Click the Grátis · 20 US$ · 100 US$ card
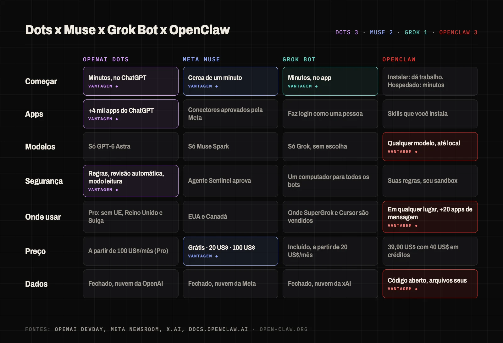Viewport: 503px width, 343px height. pyautogui.click(x=230, y=251)
